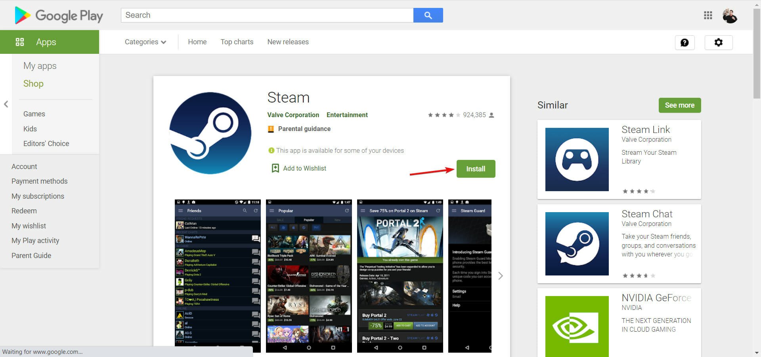
Task: Open My Play activity
Action: point(35,241)
